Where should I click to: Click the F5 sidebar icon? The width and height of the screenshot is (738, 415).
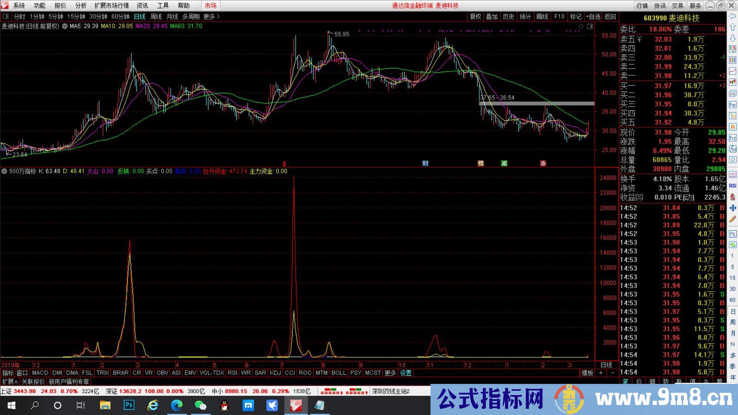click(x=733, y=234)
